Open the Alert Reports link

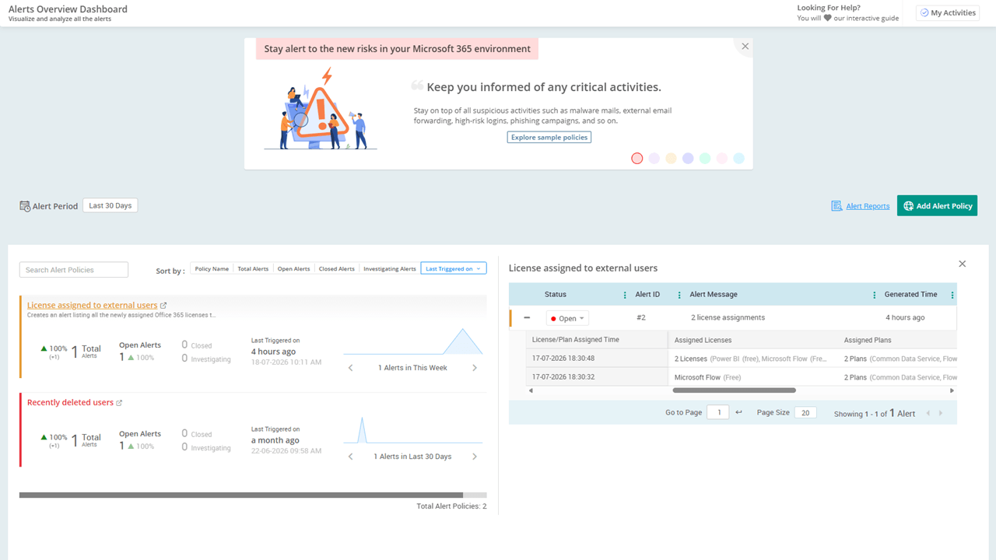(x=868, y=206)
